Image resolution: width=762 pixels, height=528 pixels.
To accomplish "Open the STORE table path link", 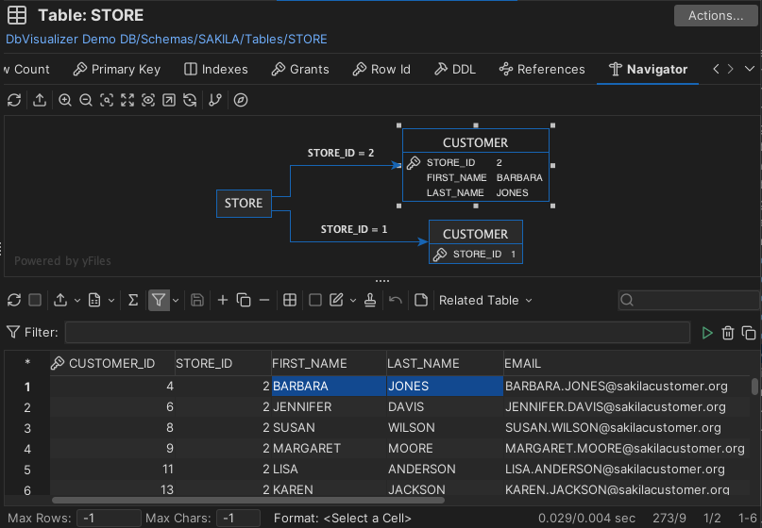I will [166, 39].
